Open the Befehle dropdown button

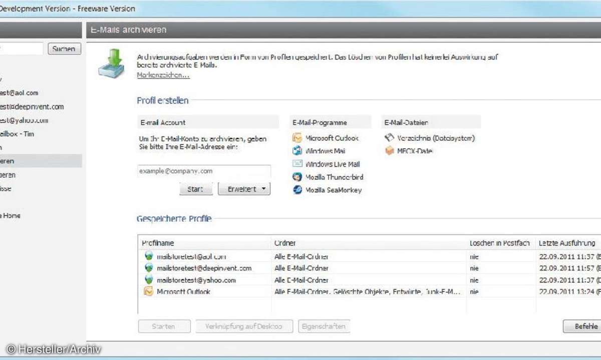[x=582, y=326]
